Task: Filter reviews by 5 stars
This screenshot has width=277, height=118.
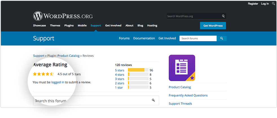Action: coord(120,70)
